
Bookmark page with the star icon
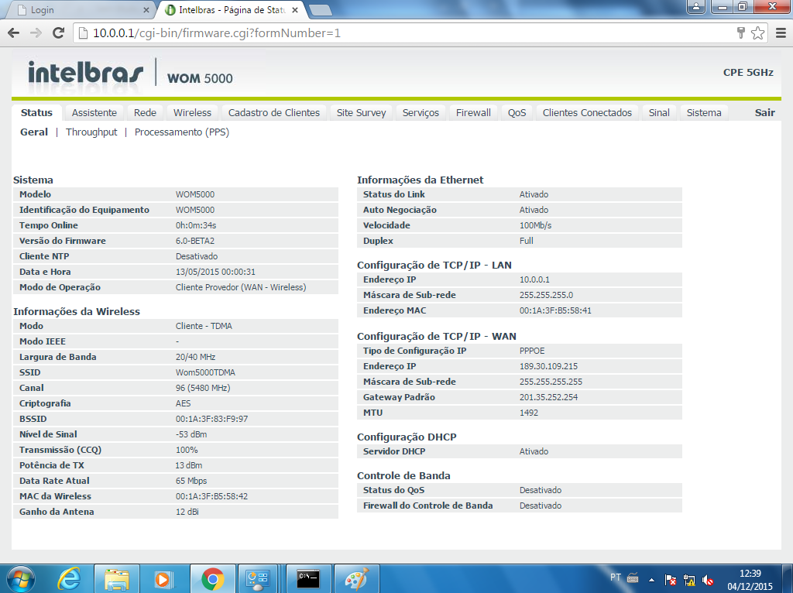(x=757, y=33)
